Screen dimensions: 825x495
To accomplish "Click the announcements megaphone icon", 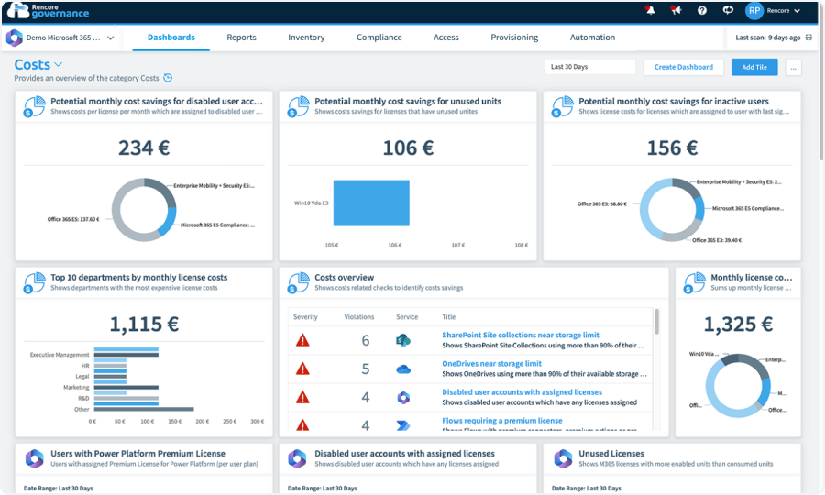I will click(x=676, y=11).
